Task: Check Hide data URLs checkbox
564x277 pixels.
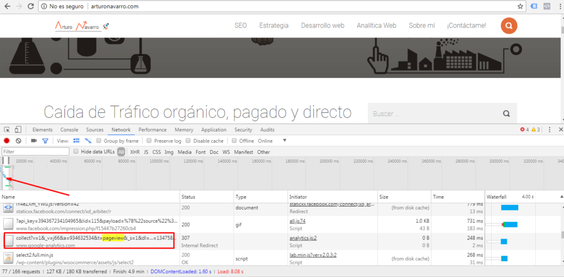Action: click(x=76, y=152)
